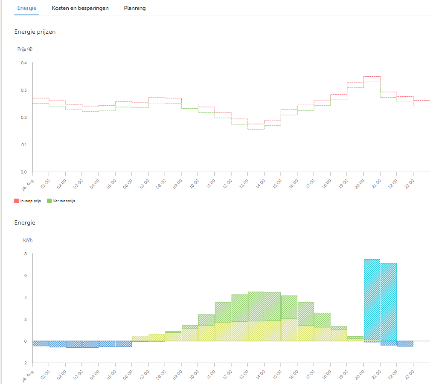Viewport: 442px width, 384px height.
Task: Click the price peak step at 20:00
Action: coord(372,77)
